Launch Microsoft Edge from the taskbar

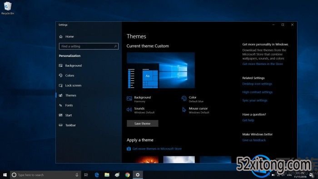(97, 175)
